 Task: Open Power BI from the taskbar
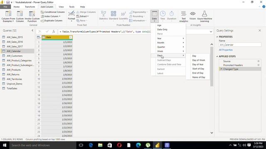158,145
